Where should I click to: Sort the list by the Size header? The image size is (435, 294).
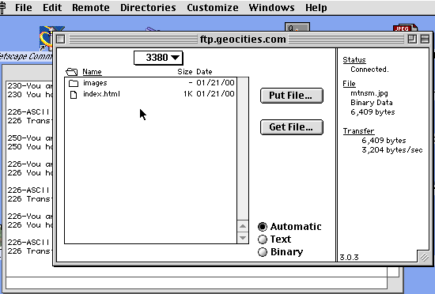click(185, 72)
